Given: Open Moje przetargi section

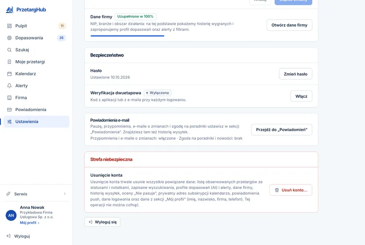Looking at the screenshot, I should click(36, 62).
